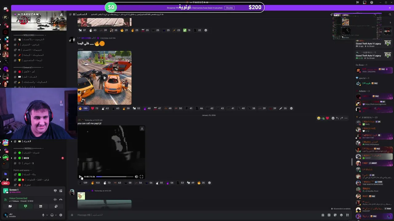The height and width of the screenshot is (221, 394).
Task: Play the papi jd video
Action: point(80,176)
